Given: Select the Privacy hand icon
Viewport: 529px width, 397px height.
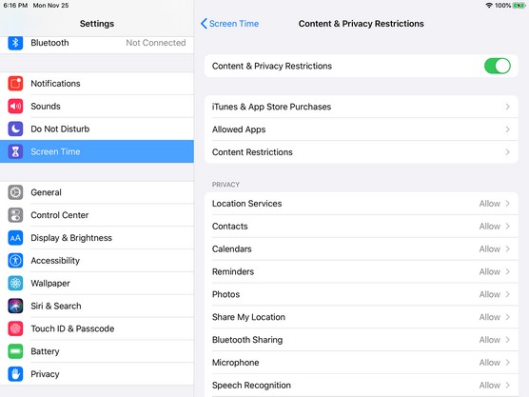Looking at the screenshot, I should [15, 374].
